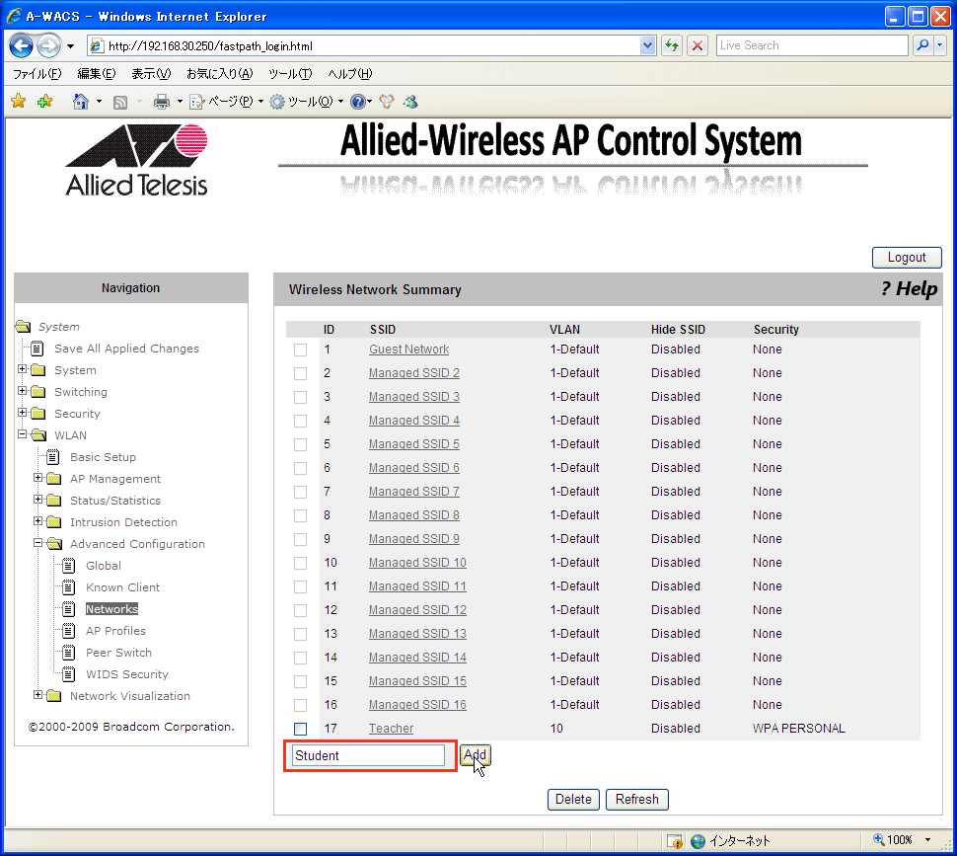
Task: Open the ページ(P) toolbar dropdown
Action: coord(227,102)
